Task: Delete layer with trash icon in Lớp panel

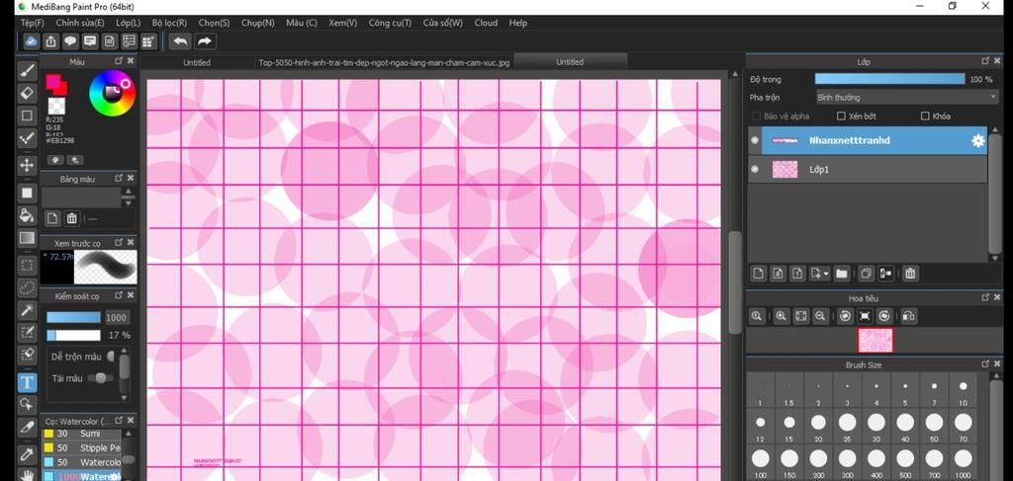Action: point(910,274)
